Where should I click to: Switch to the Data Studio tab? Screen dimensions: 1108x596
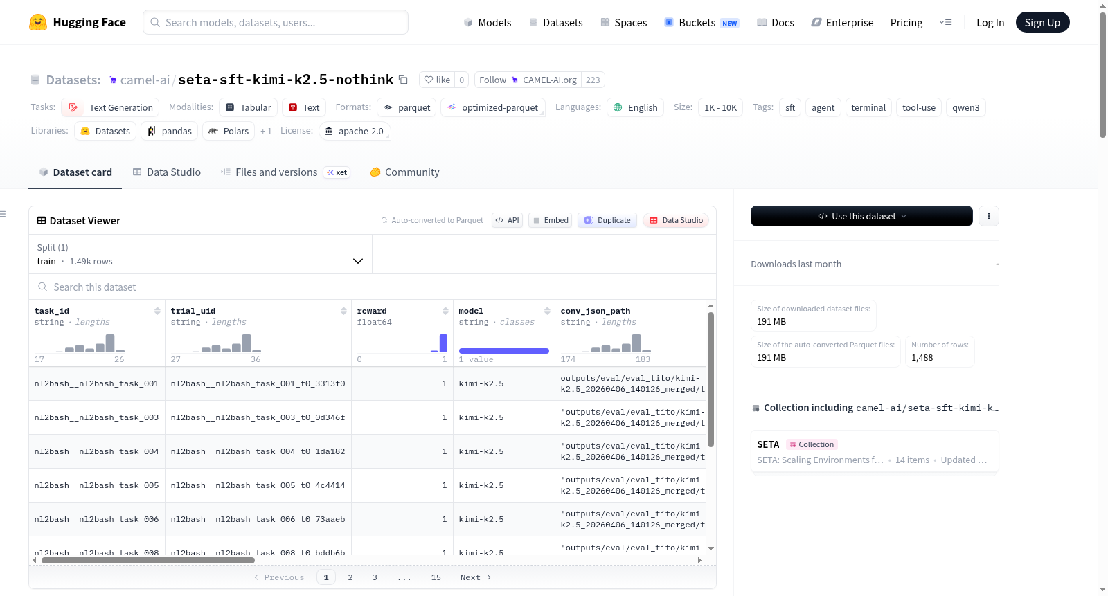coord(167,172)
